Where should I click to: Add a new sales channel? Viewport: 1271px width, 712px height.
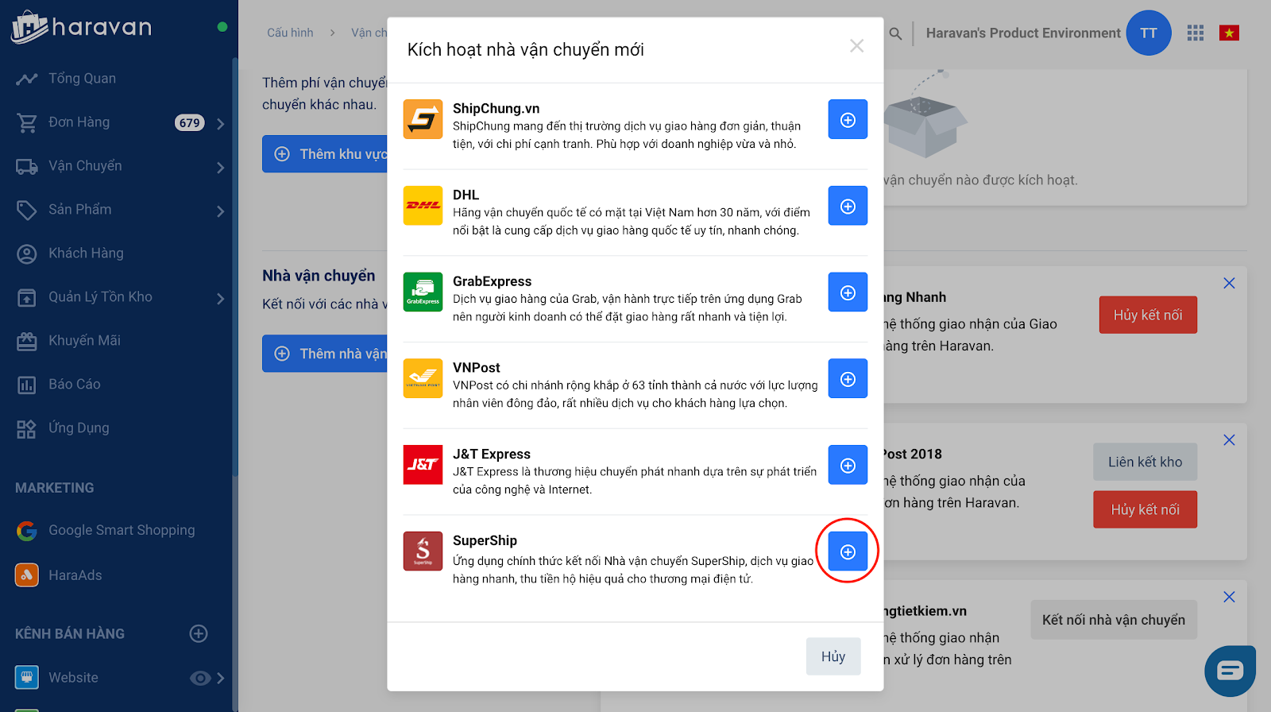tap(199, 633)
